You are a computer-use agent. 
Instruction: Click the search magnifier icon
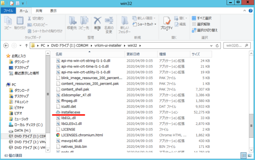coord(247,45)
